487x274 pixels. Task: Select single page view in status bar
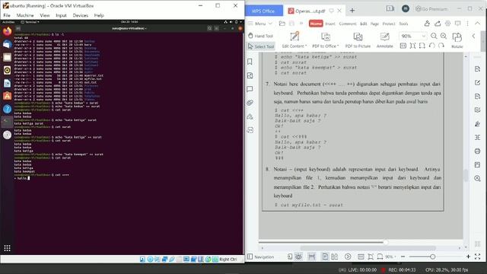[x=325, y=256]
